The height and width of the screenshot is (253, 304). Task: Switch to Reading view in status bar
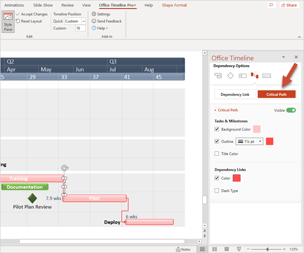(x=227, y=249)
